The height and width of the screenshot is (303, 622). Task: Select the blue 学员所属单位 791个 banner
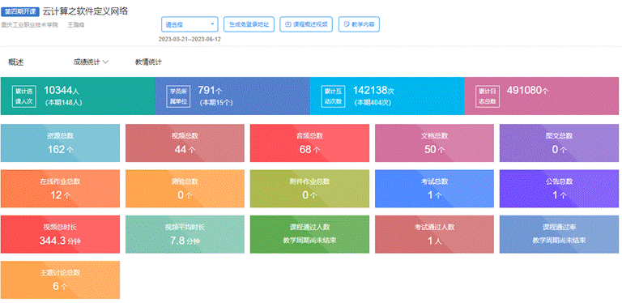(x=232, y=96)
